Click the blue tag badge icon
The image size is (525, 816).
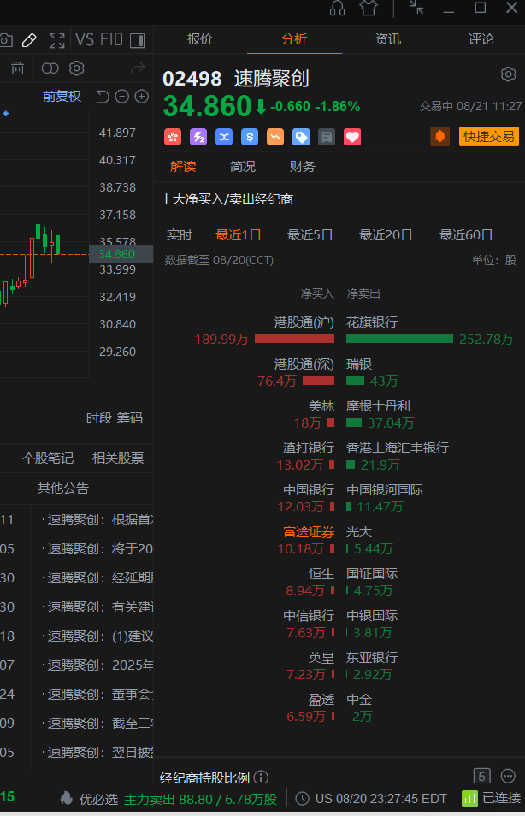(x=301, y=137)
